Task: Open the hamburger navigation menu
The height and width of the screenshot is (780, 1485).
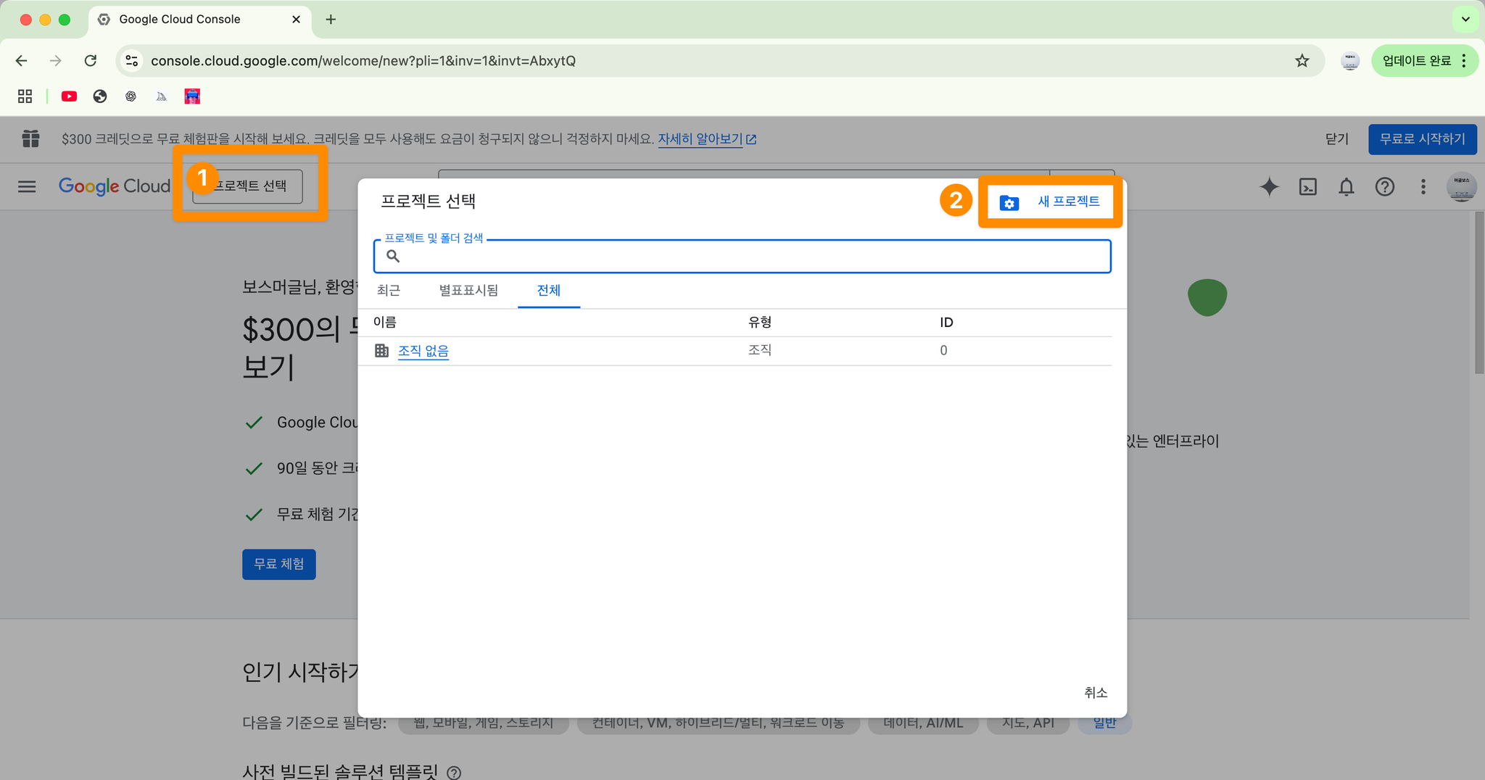Action: click(27, 186)
